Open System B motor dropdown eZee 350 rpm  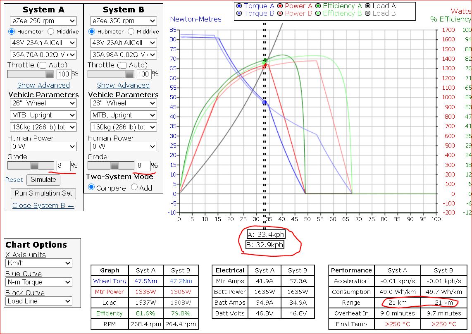(x=124, y=21)
